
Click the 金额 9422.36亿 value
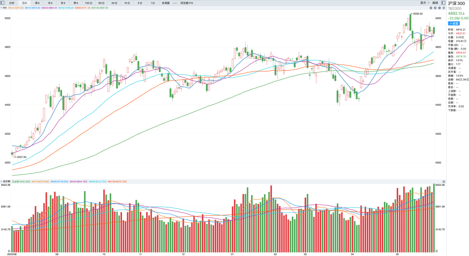[x=462, y=80]
